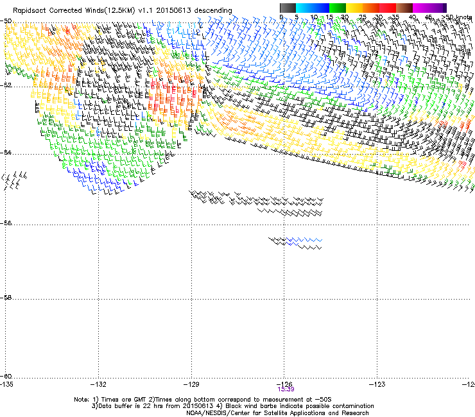
Task: Click the '-54' latitude axis label
Action: click(6, 152)
